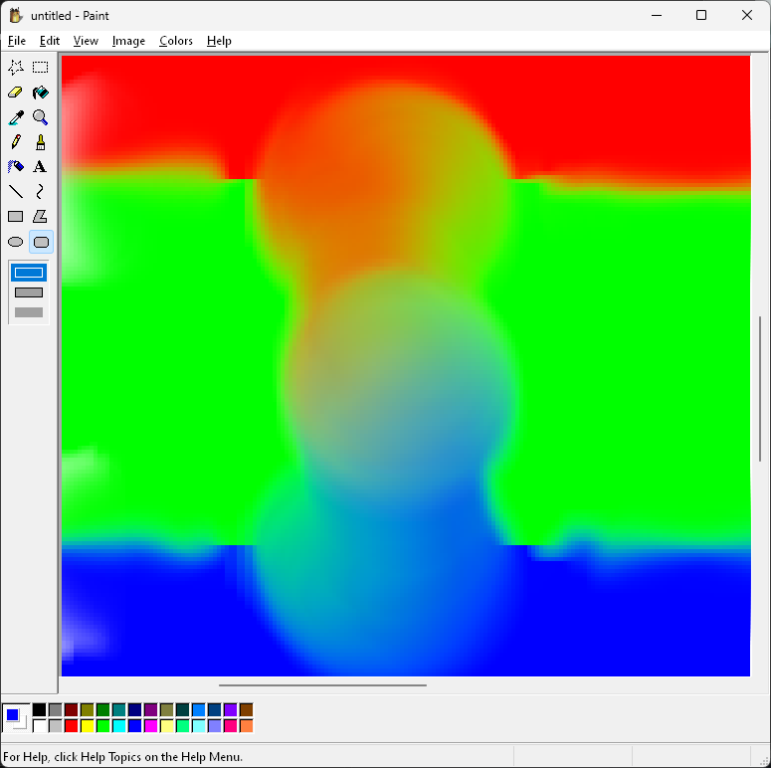Choose outline with fill shape style
This screenshot has width=771, height=768.
click(x=29, y=292)
